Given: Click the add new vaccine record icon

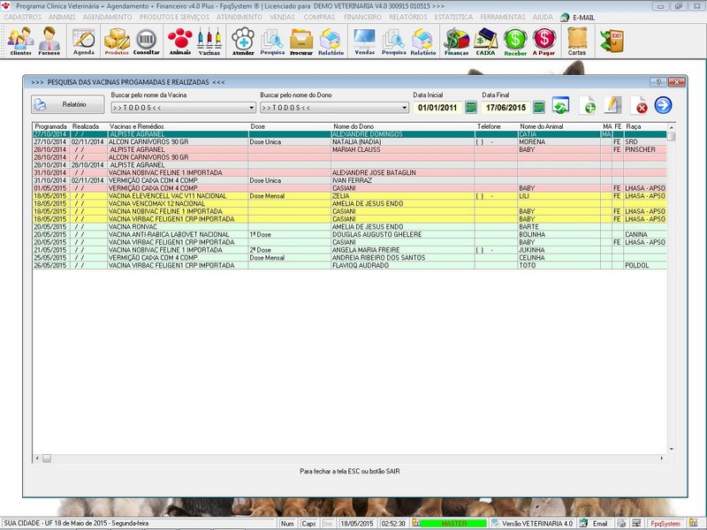Looking at the screenshot, I should click(x=588, y=105).
